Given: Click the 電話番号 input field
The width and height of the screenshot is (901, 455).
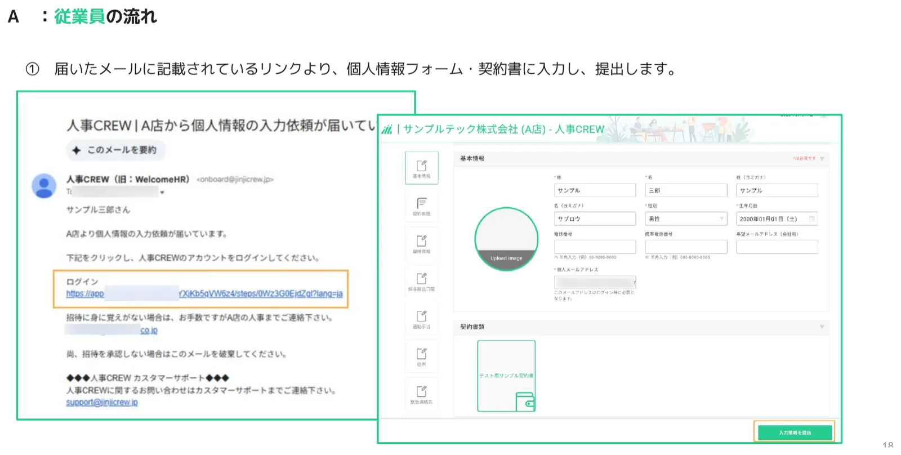Looking at the screenshot, I should (595, 247).
